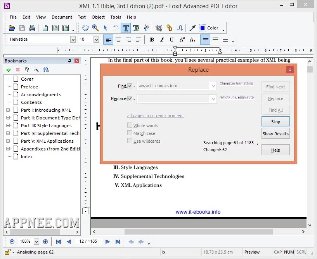Click the ruler indent hourglass marker
317x259 pixels.
(x=175, y=51)
